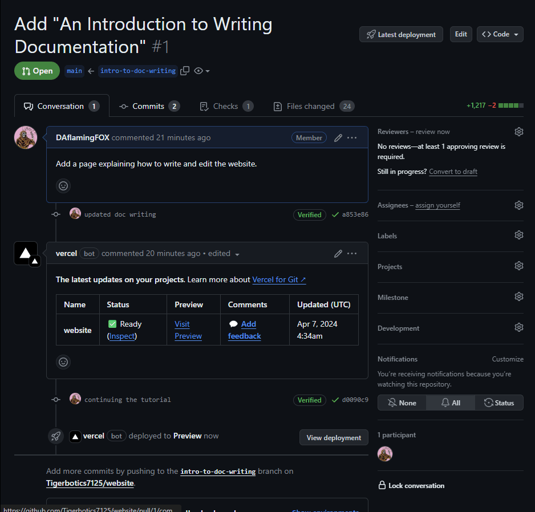This screenshot has width=535, height=512.
Task: Open the Vercel for Git link
Action: (279, 279)
